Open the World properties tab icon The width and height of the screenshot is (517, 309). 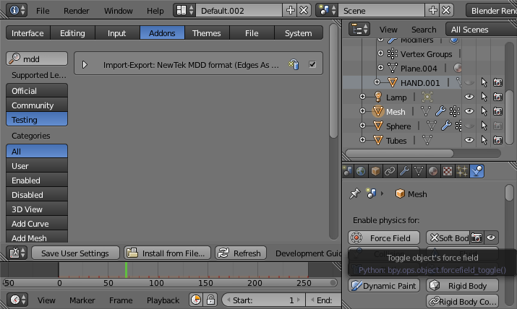point(361,171)
